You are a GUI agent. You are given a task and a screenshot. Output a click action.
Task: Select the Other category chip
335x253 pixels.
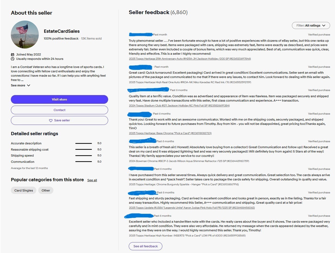point(46,190)
